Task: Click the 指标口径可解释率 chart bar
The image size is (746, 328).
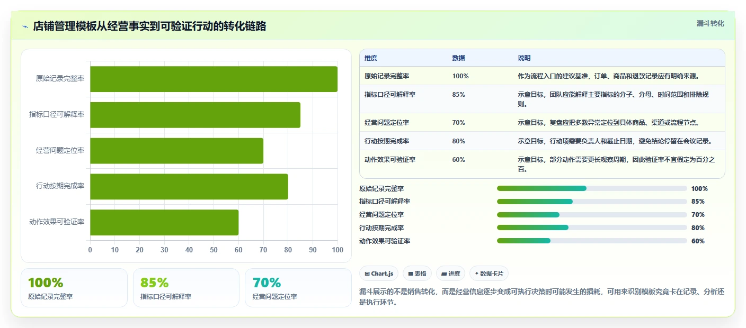Action: (195, 115)
